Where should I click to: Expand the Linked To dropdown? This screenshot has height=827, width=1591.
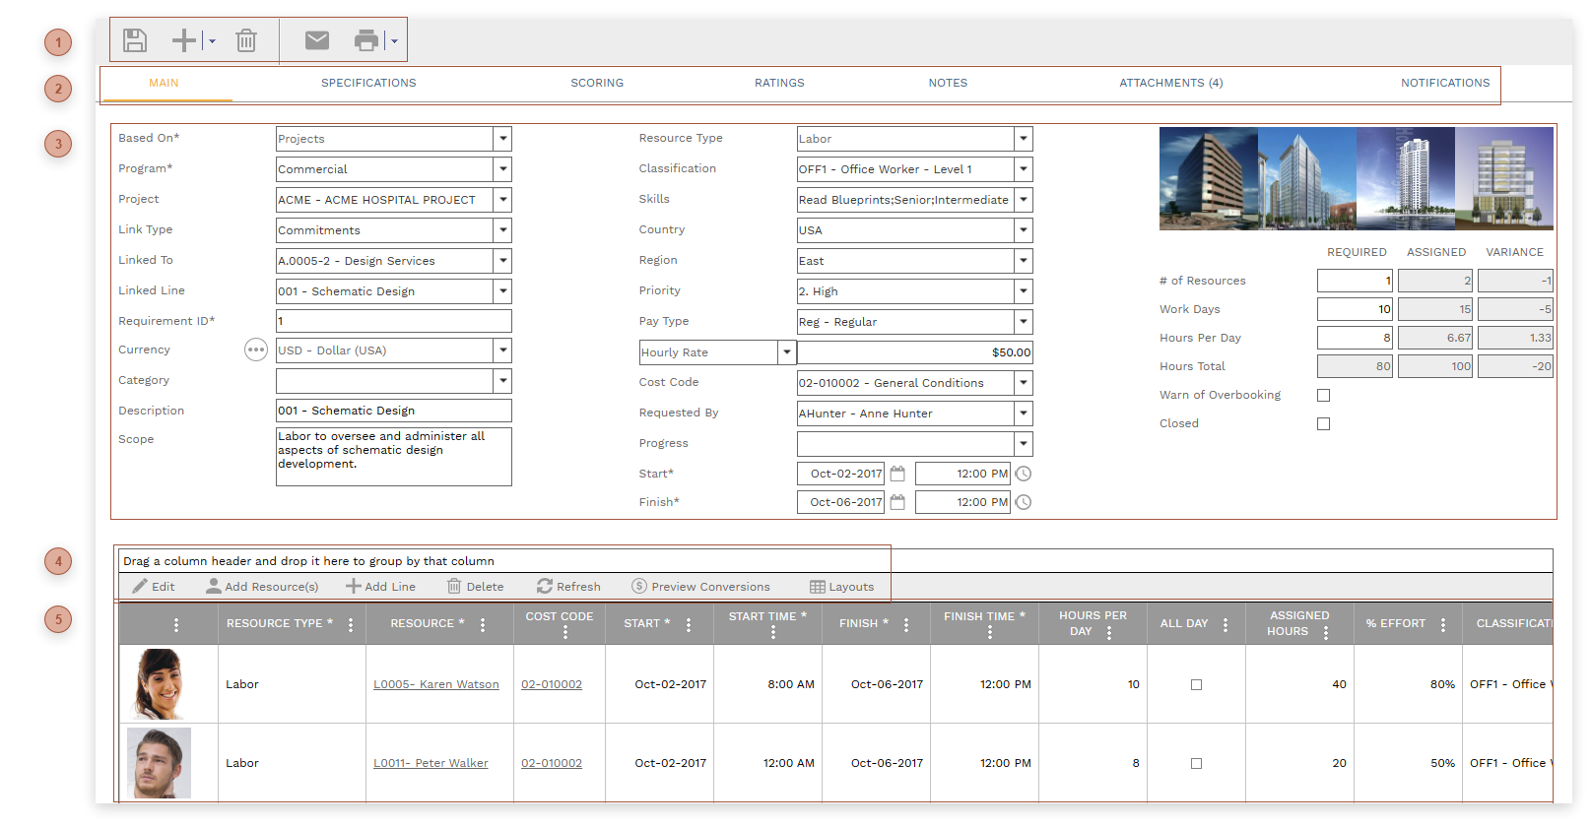503,261
